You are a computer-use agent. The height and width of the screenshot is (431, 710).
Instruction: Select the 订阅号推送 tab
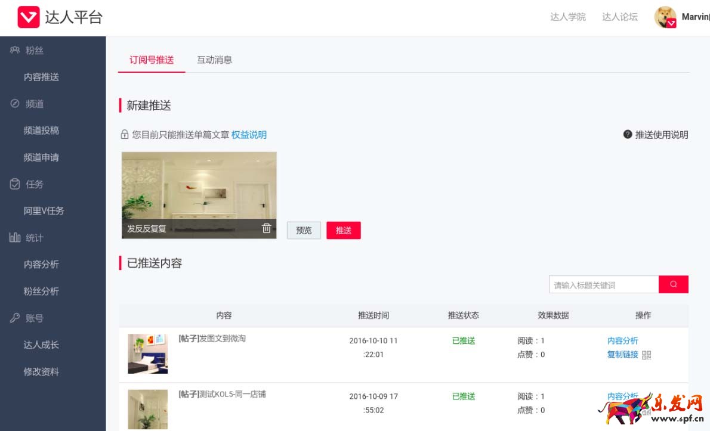pos(151,60)
